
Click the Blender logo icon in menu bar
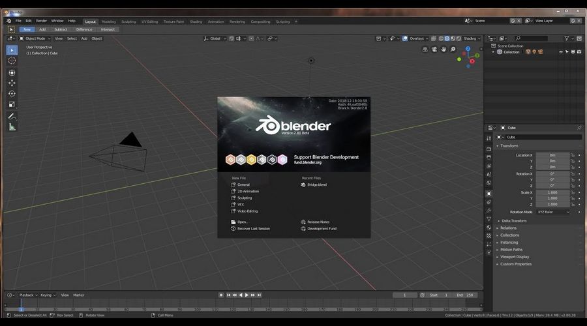point(9,21)
